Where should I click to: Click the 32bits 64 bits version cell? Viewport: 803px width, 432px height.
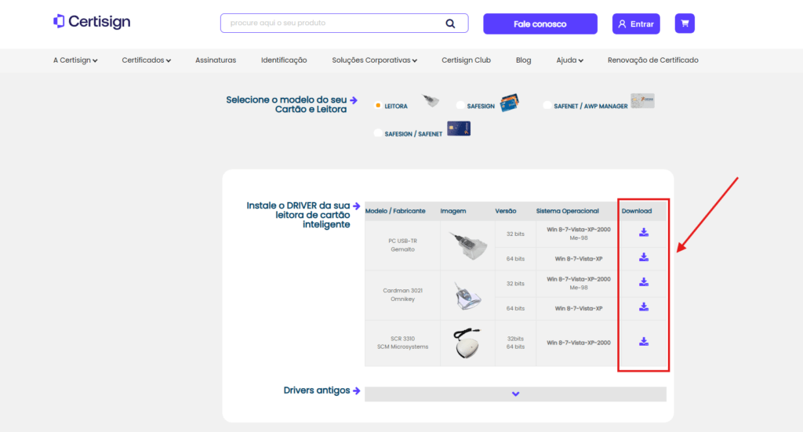pyautogui.click(x=516, y=343)
